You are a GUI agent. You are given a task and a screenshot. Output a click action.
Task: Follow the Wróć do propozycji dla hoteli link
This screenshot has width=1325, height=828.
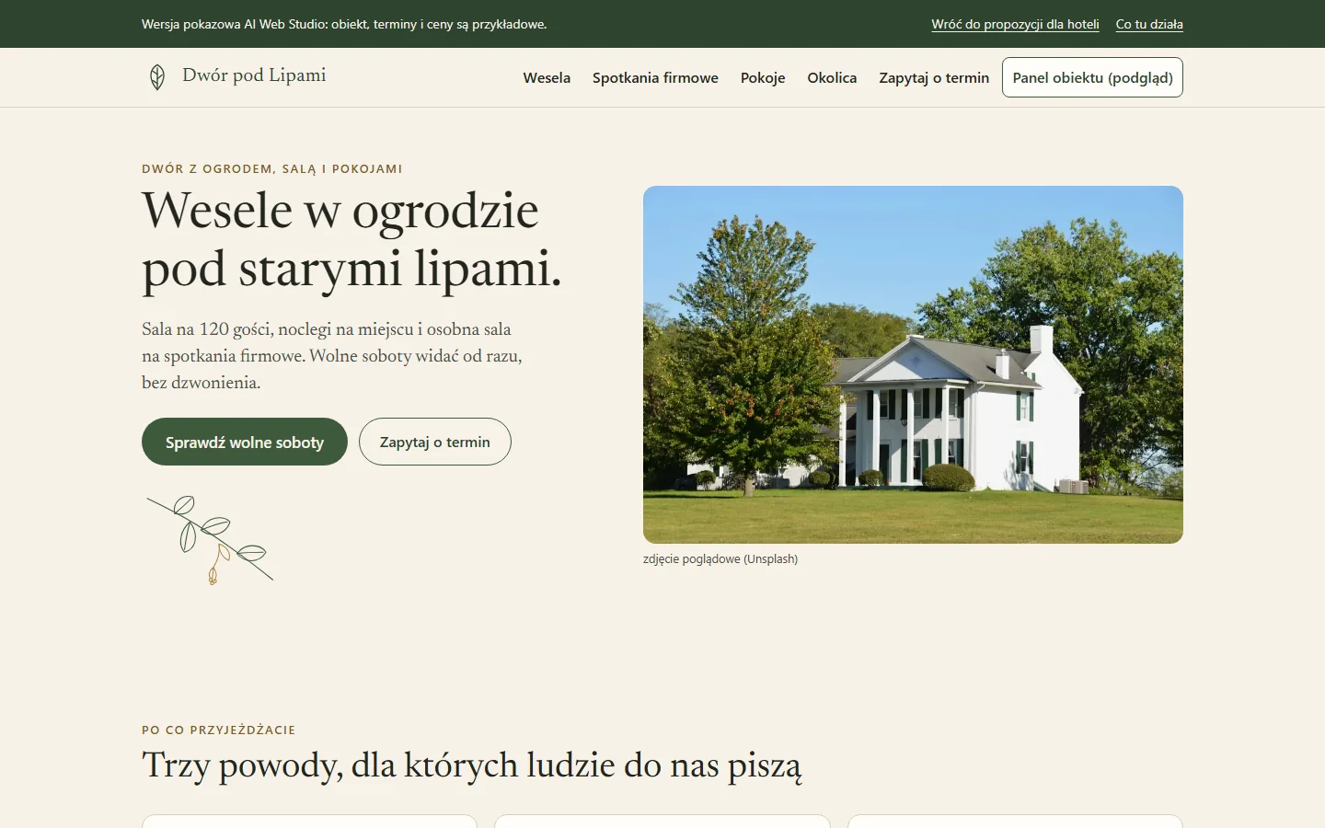(1015, 24)
